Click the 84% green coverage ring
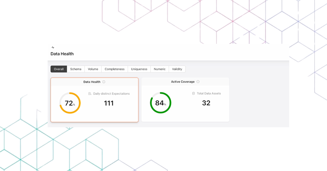The width and height of the screenshot is (327, 171). 161,103
